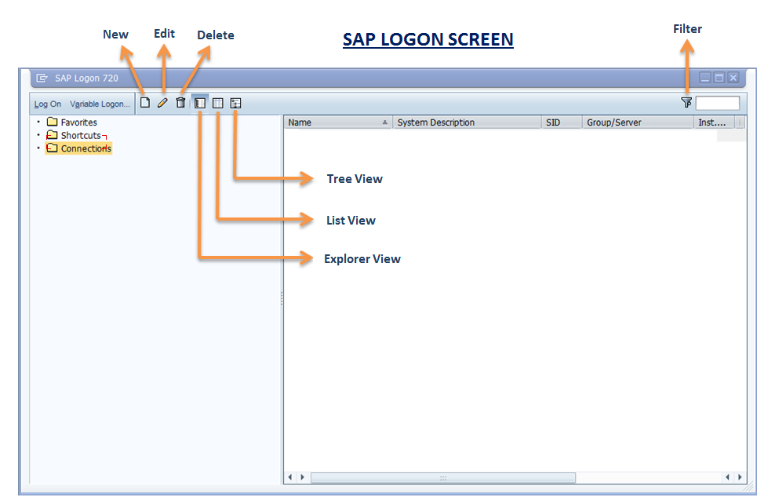Click the Delete trash icon
Screen dimensions: 757x497
[x=180, y=102]
